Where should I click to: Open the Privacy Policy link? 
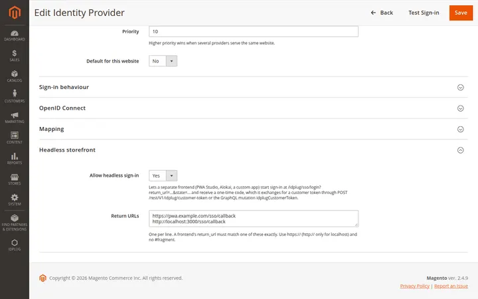pos(414,286)
